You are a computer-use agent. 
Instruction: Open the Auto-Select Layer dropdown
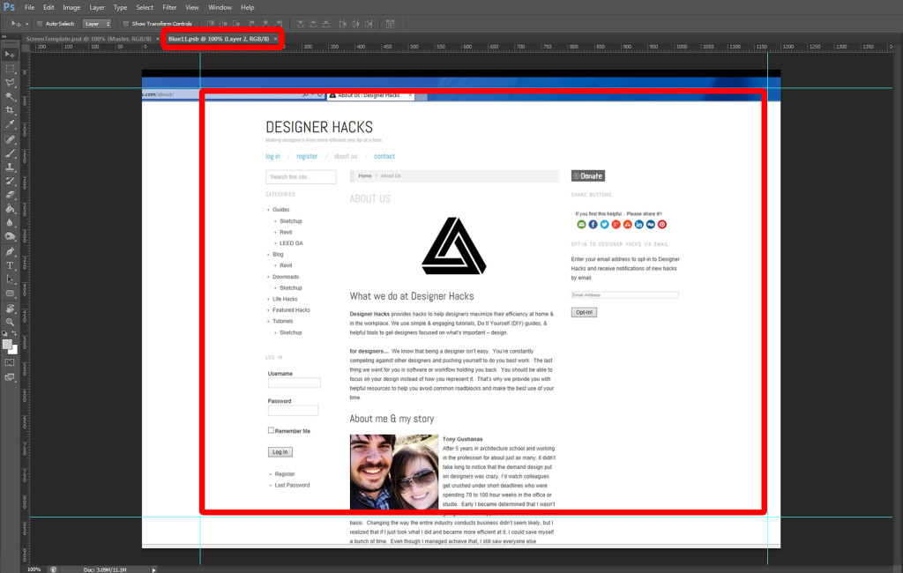pyautogui.click(x=97, y=24)
